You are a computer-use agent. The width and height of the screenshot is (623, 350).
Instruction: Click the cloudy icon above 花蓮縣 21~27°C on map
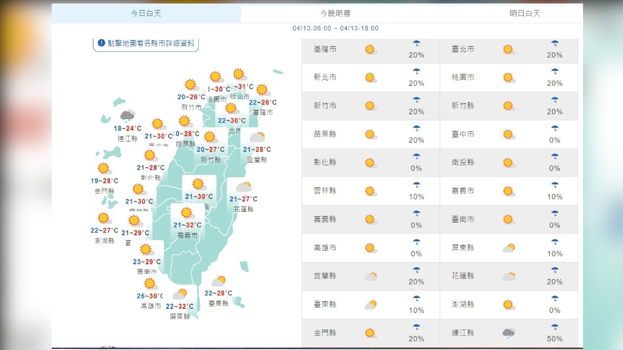243,187
